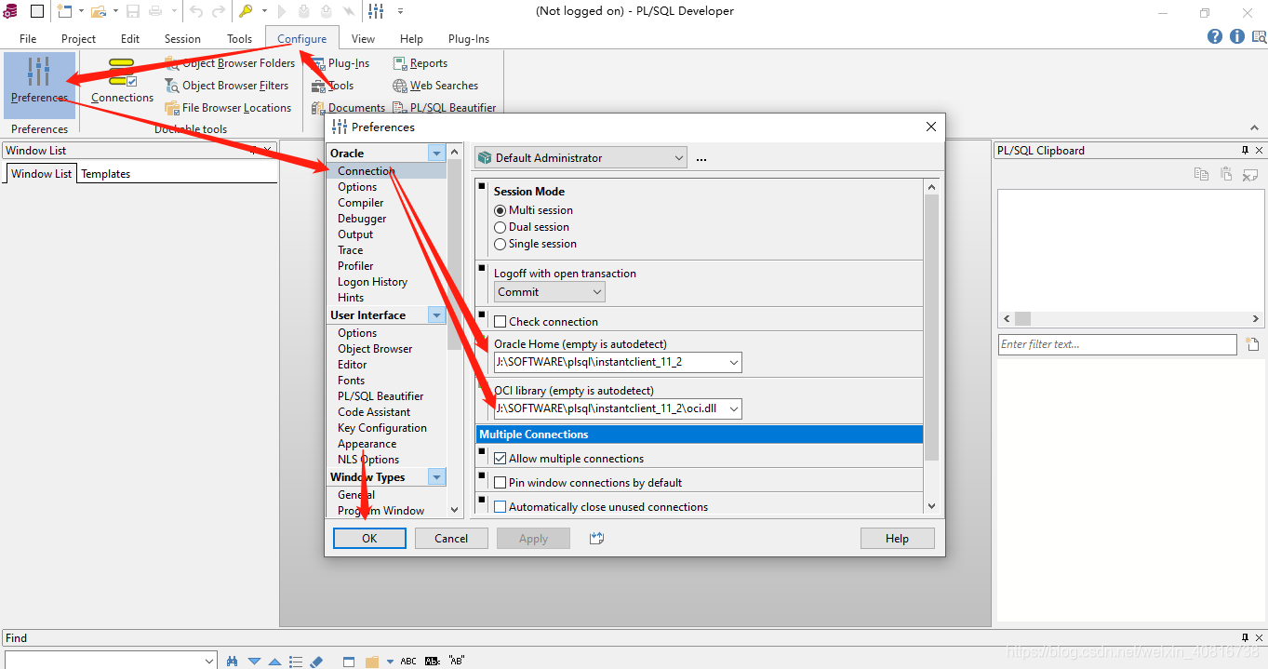Switch to the View ribbon tab

(363, 39)
